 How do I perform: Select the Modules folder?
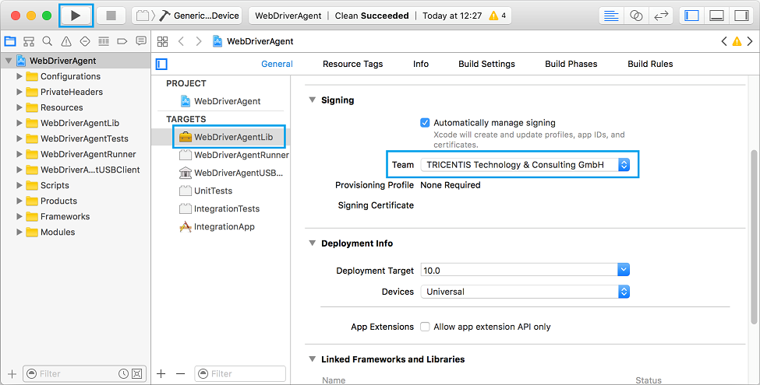(57, 232)
